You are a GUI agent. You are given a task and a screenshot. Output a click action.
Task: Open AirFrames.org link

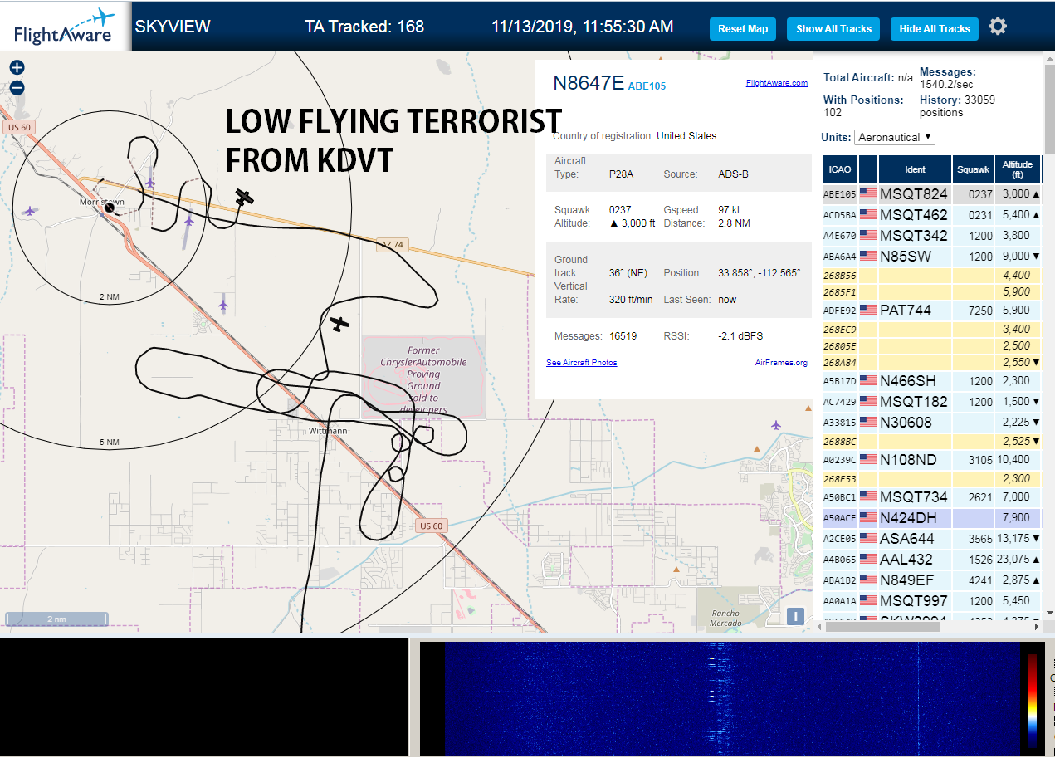click(x=781, y=363)
